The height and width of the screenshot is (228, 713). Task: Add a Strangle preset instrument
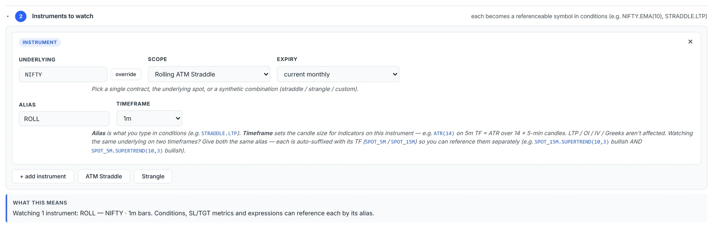coord(153,177)
